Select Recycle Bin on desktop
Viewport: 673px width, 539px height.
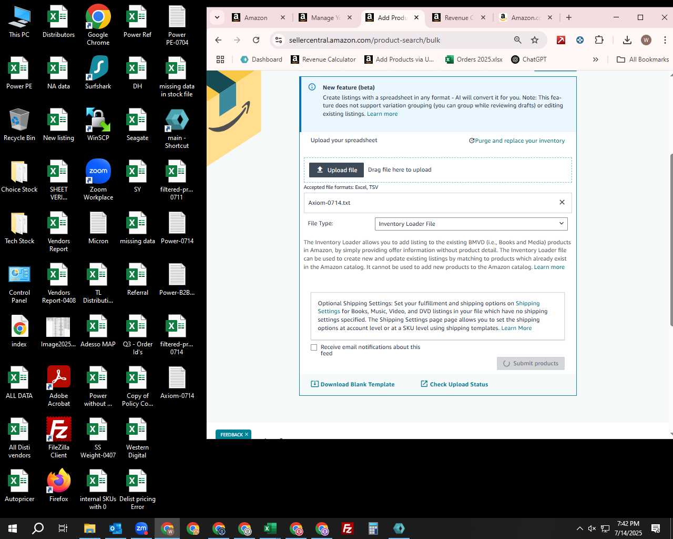(x=19, y=124)
